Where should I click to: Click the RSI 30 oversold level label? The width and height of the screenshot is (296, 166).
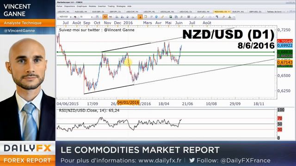(280, 130)
